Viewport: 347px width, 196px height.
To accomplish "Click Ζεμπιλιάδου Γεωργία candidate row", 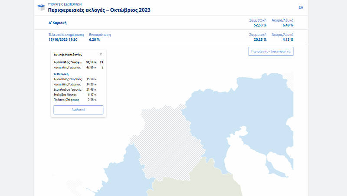I will [75, 89].
